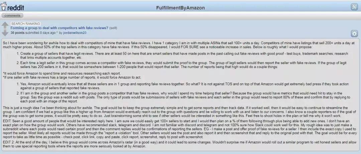This screenshot has height=154, width=361.
Task: Click the edited asterisk after timestamp
Action: click(x=57, y=33)
